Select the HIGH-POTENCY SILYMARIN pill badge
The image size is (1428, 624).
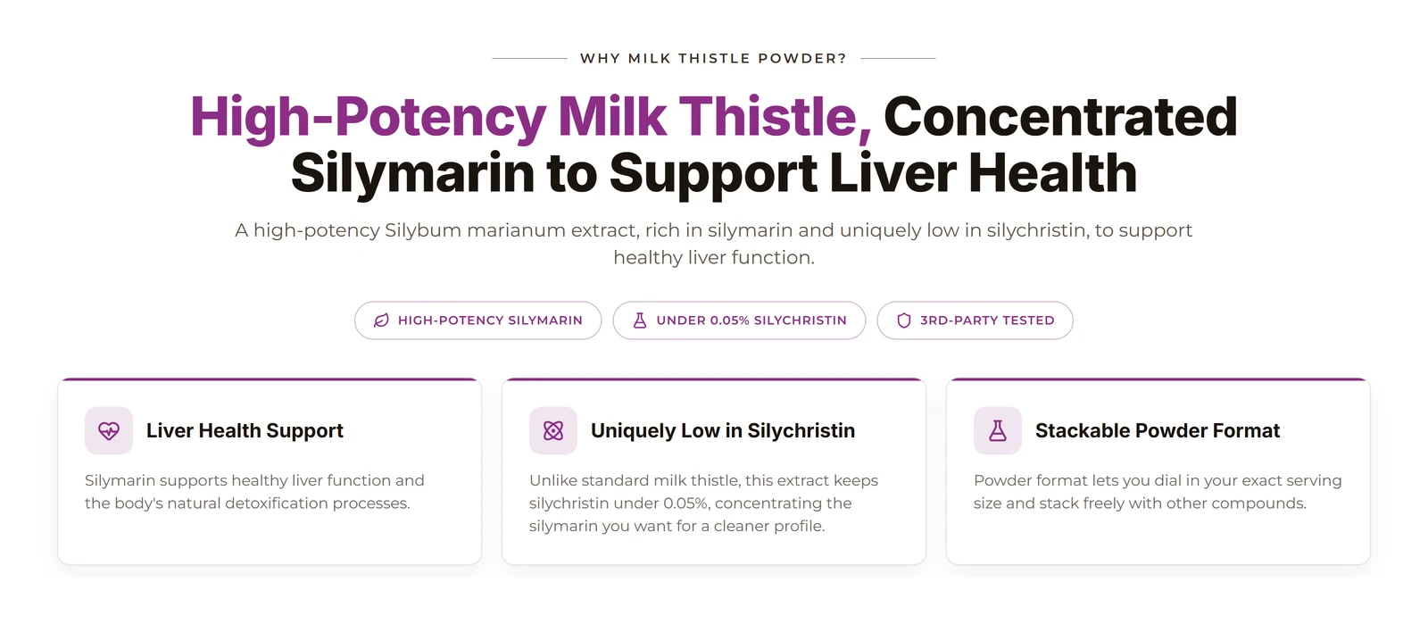pyautogui.click(x=478, y=320)
